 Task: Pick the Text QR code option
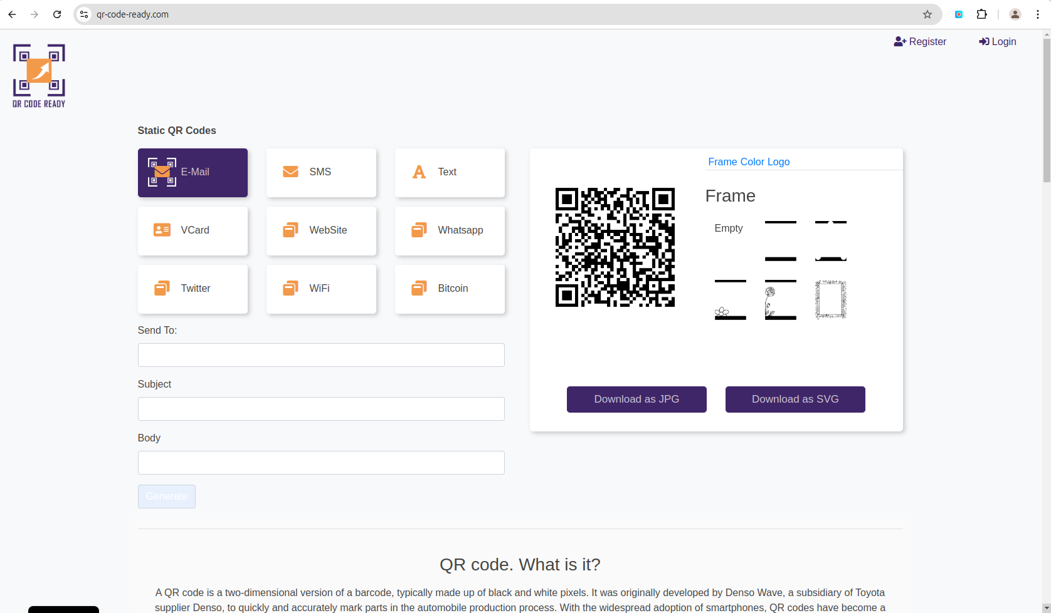click(x=450, y=173)
